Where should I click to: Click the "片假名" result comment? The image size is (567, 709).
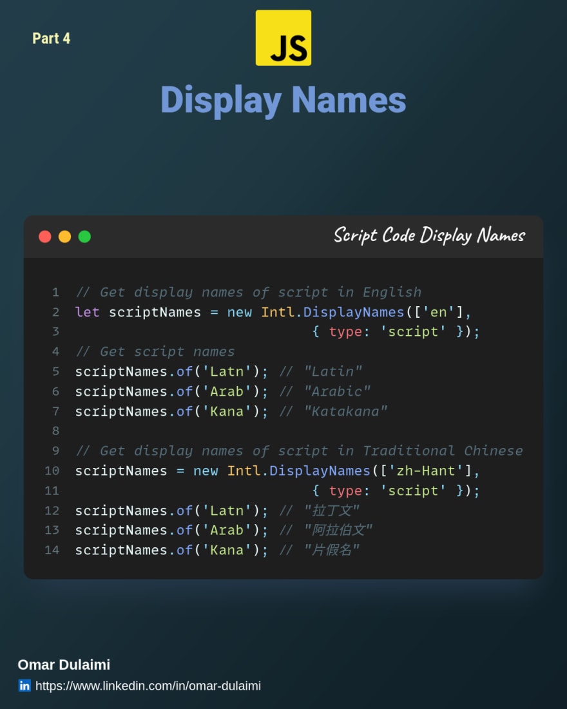[320, 550]
